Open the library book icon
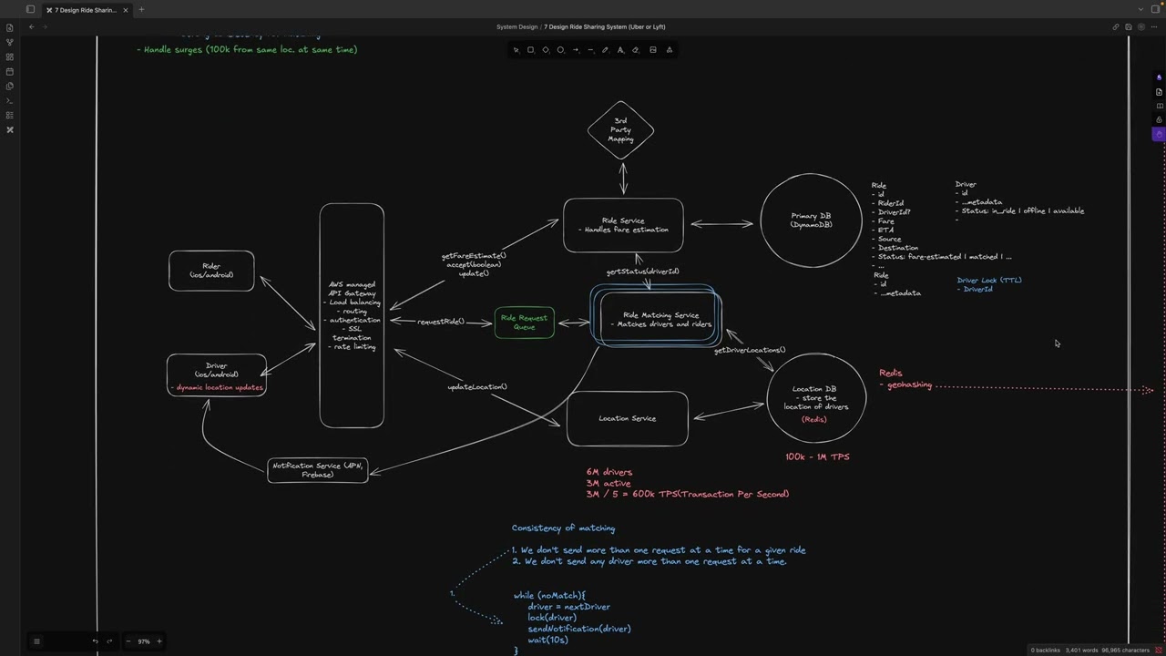The image size is (1166, 656). point(1159,106)
